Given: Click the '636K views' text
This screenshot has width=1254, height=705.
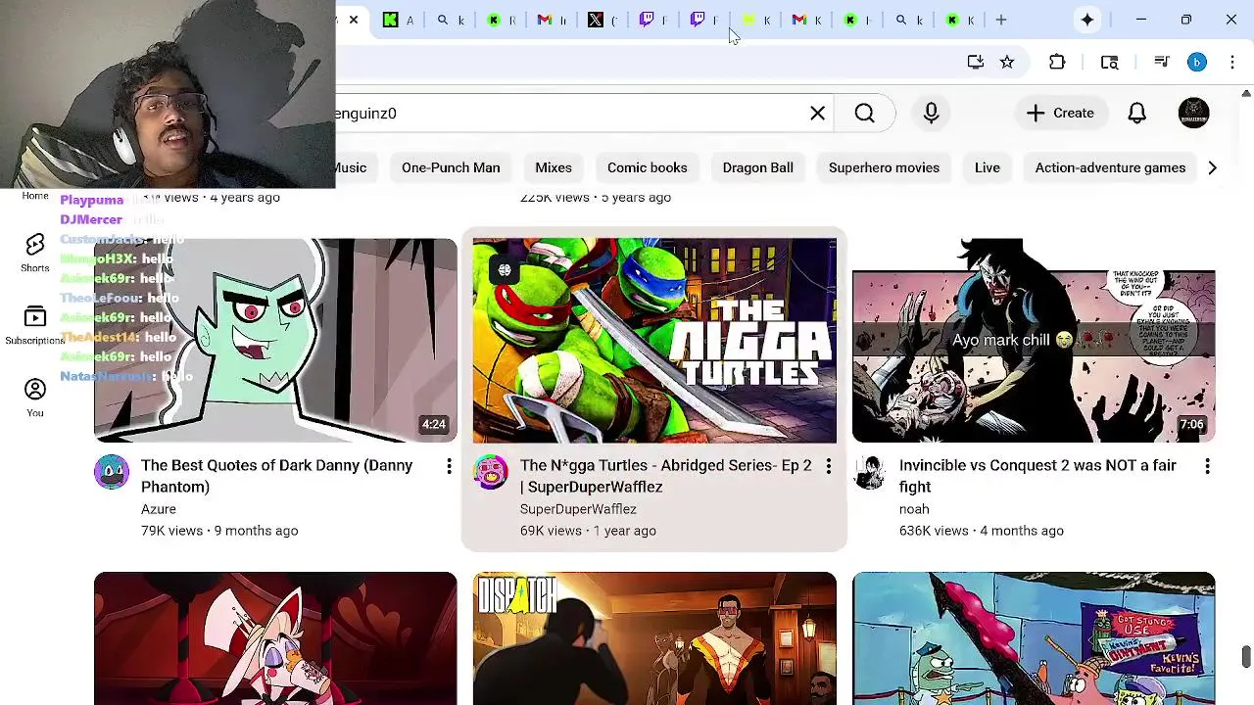Looking at the screenshot, I should coord(934,531).
